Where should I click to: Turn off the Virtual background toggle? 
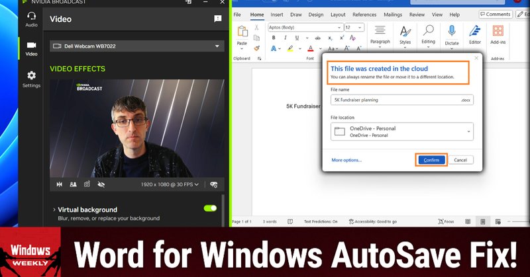(210, 208)
